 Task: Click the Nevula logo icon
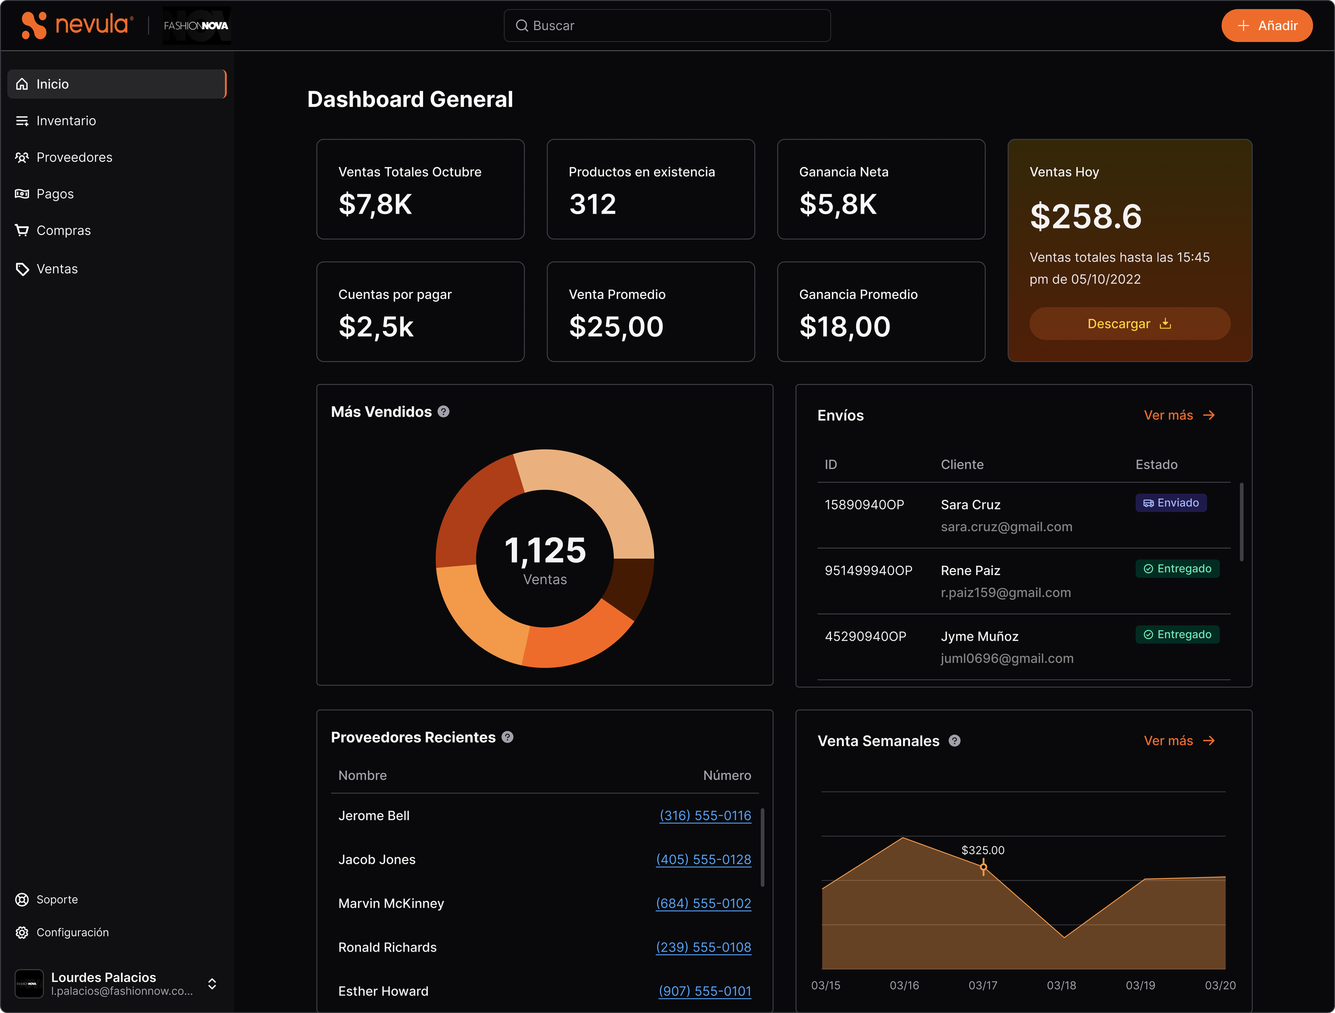(x=34, y=25)
